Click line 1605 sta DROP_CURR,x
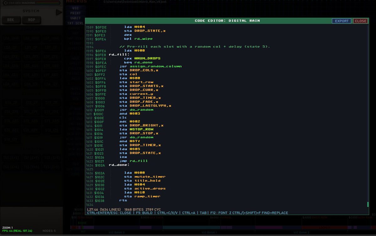The width and height of the screenshot is (376, 236). 139,90
